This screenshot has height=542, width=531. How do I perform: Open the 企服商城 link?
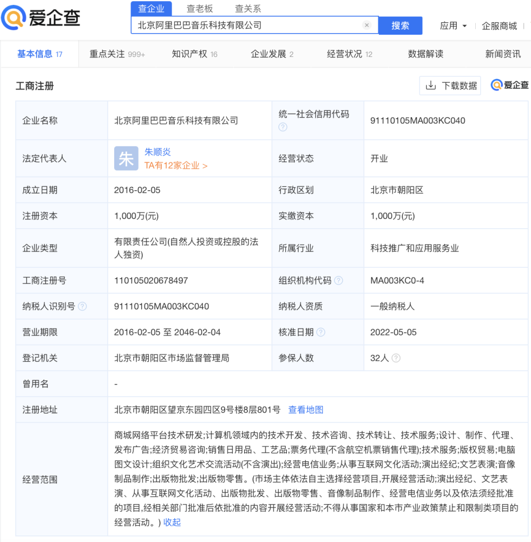(x=499, y=26)
